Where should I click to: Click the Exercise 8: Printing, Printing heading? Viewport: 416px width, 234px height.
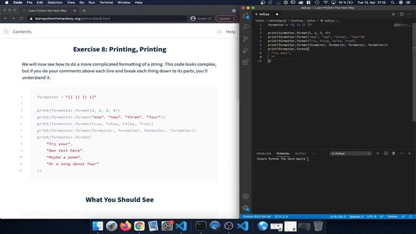click(x=120, y=49)
